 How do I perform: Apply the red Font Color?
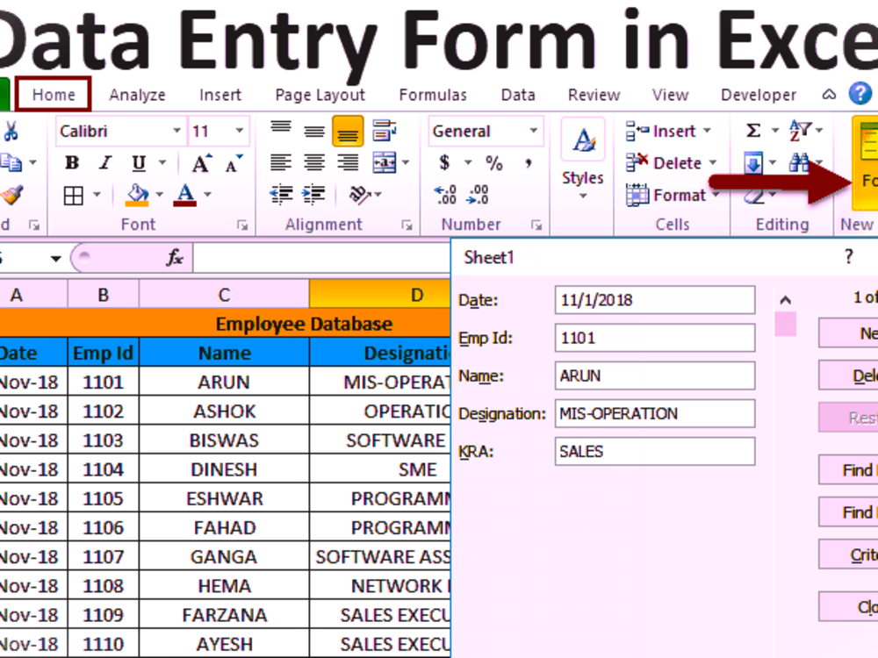tap(185, 195)
